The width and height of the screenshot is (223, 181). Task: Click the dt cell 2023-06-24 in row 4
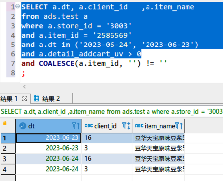point(49,169)
